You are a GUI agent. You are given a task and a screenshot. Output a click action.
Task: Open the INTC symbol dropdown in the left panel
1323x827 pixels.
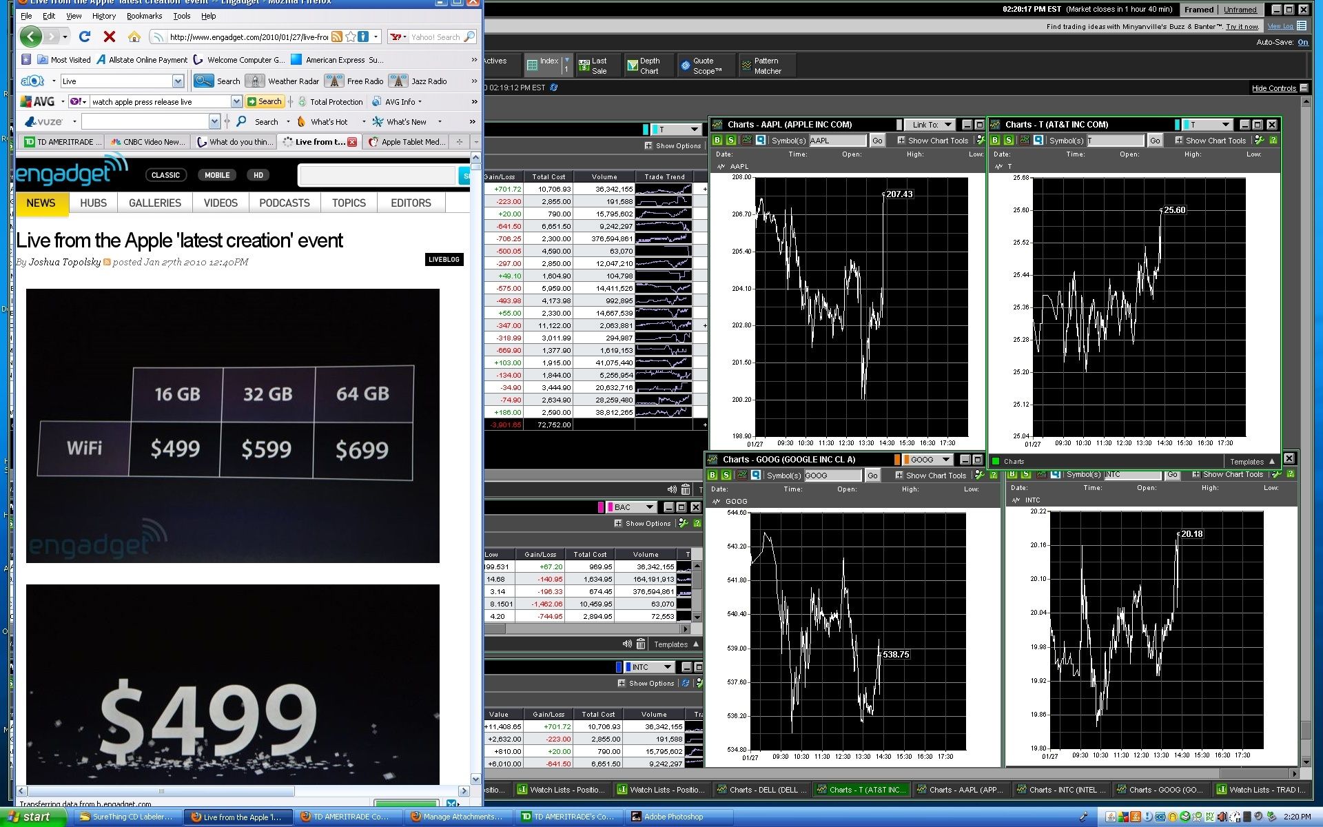[x=650, y=667]
